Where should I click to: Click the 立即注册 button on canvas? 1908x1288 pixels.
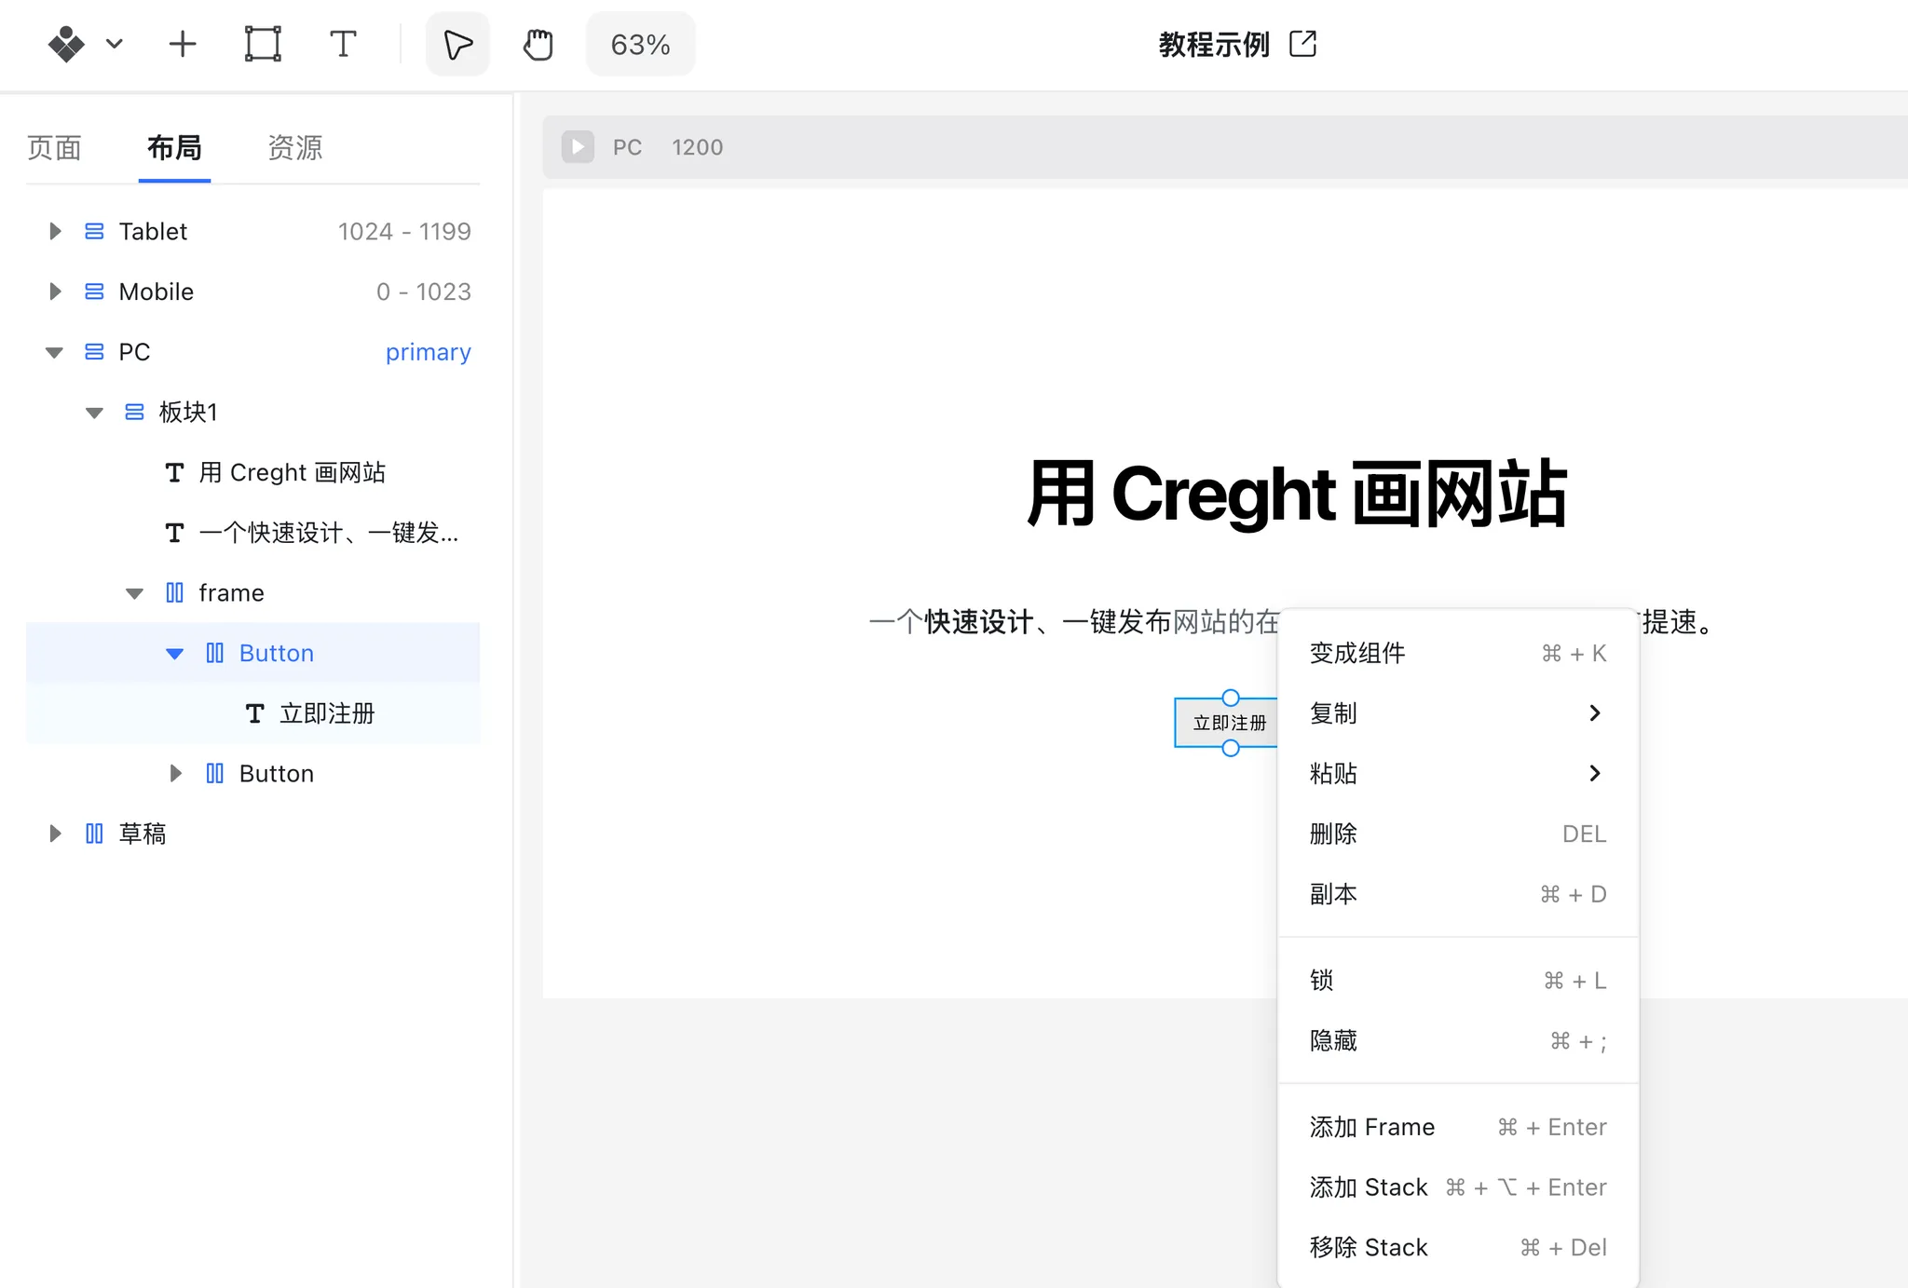point(1227,723)
